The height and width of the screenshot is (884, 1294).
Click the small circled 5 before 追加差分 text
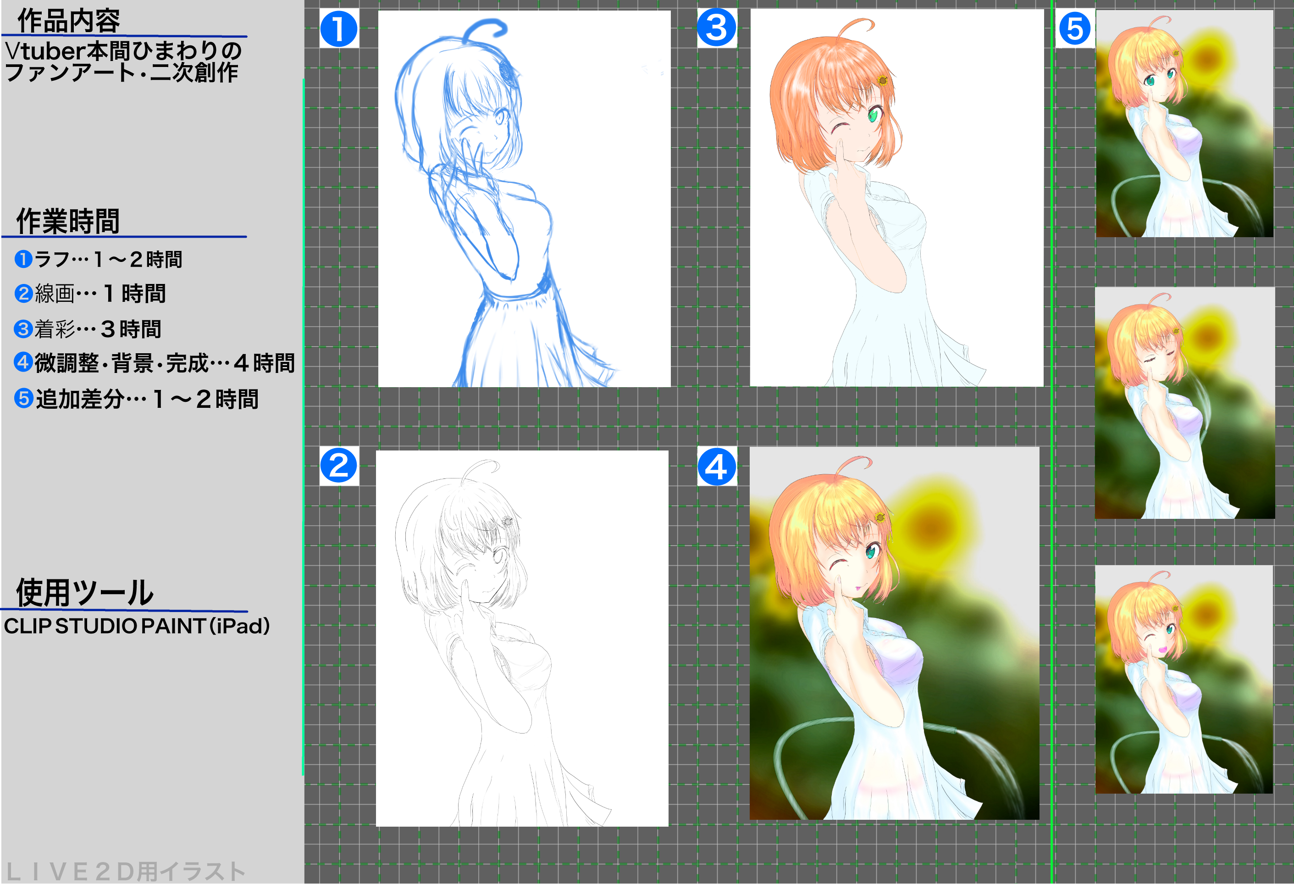(x=23, y=398)
